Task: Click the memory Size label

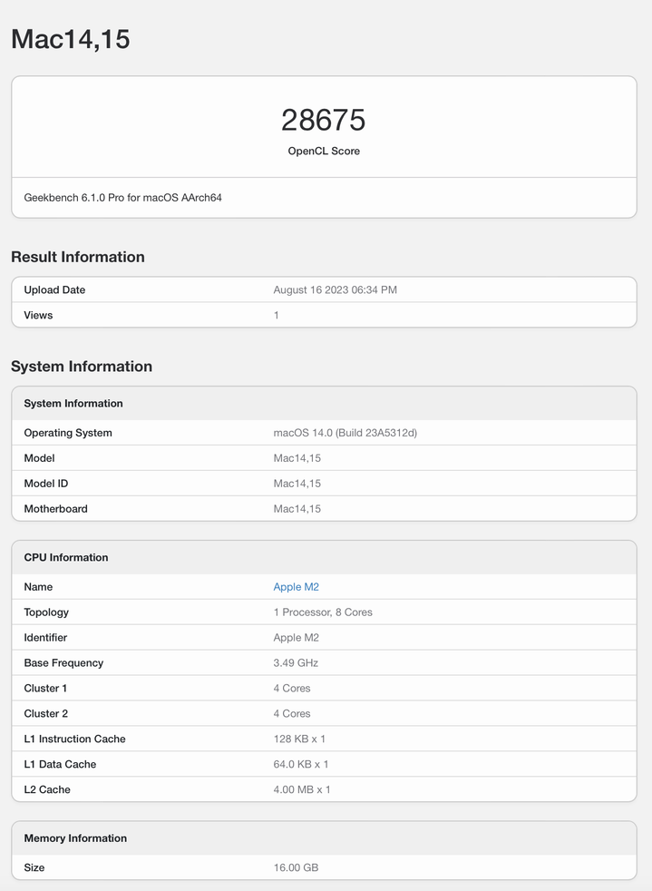Action: [34, 867]
